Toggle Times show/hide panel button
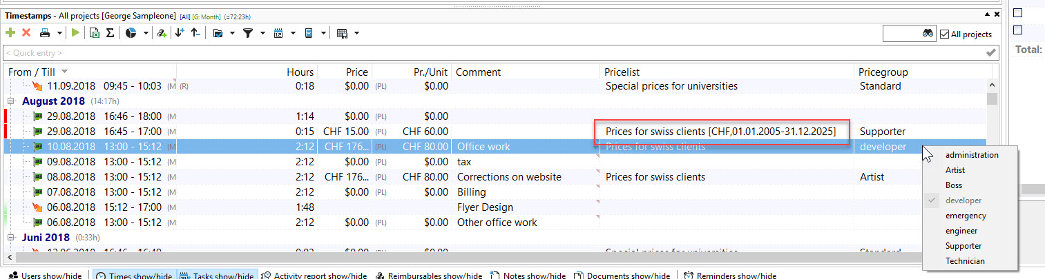This screenshot has height=279, width=1045. coord(135,276)
